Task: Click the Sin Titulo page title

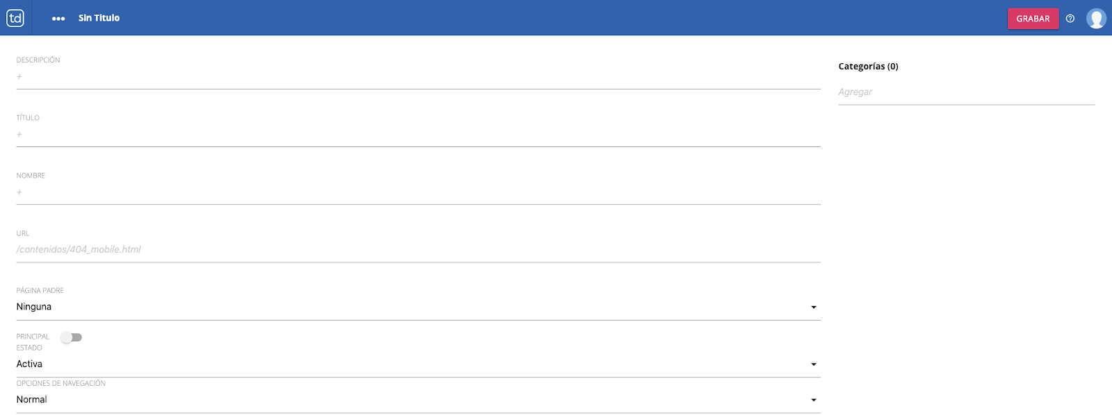Action: tap(99, 18)
